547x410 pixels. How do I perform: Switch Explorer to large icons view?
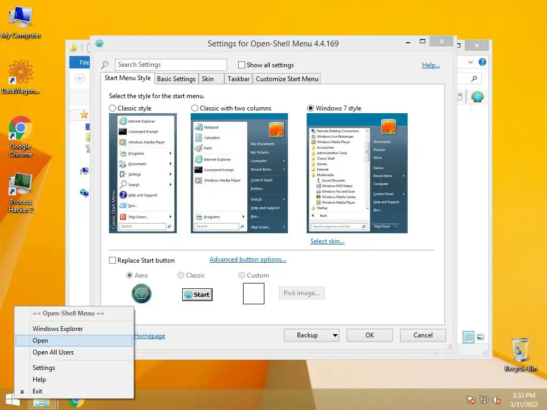pyautogui.click(x=480, y=337)
